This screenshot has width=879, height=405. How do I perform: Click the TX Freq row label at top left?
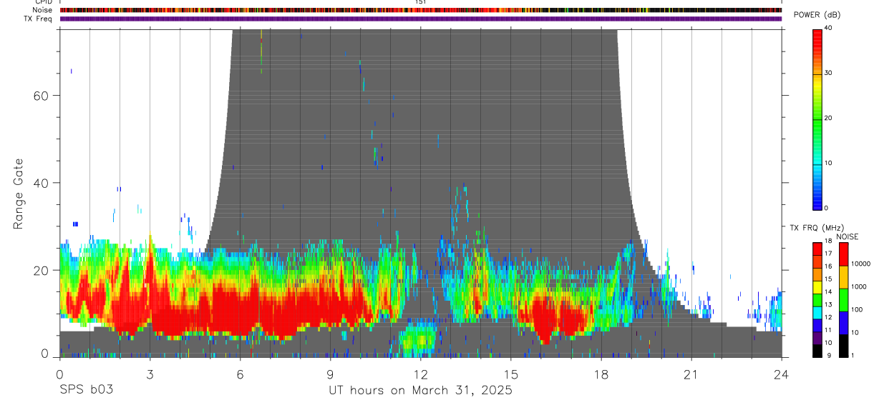(39, 19)
